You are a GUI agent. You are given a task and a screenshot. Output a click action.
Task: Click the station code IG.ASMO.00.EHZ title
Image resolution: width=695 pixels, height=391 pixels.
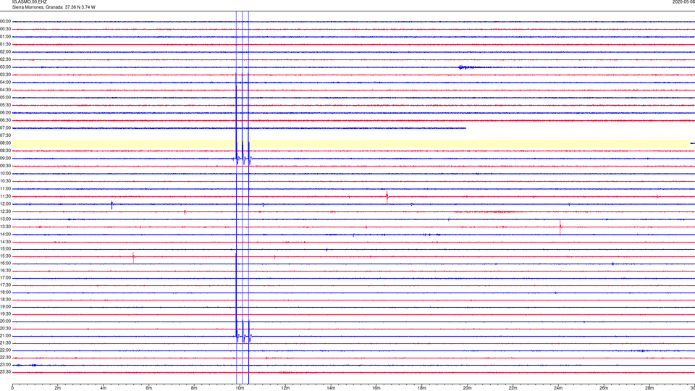tap(29, 2)
